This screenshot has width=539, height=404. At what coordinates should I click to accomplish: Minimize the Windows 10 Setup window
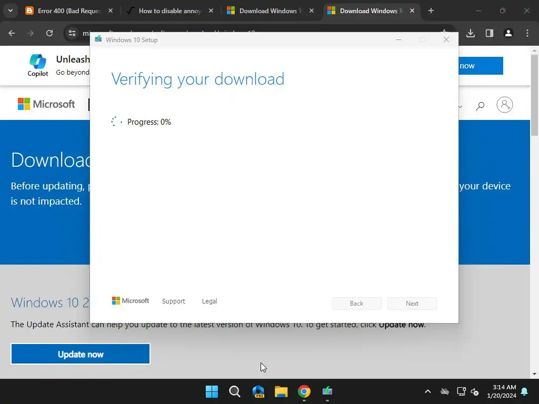point(398,40)
